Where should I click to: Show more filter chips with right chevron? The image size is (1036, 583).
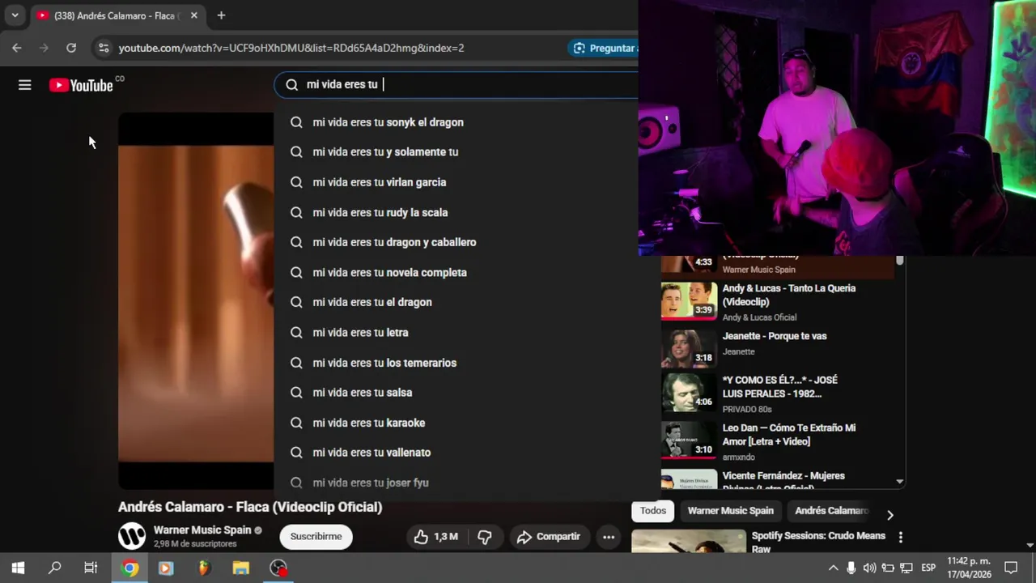[890, 514]
